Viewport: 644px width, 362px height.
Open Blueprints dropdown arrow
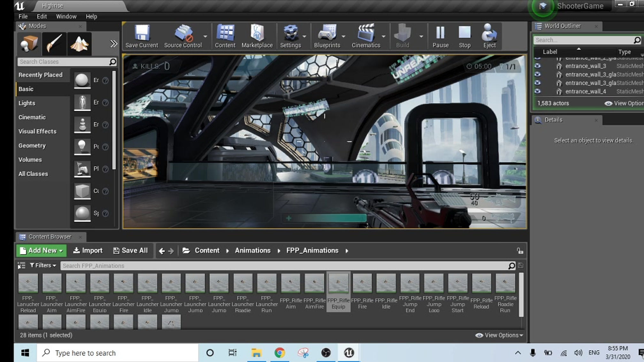343,36
